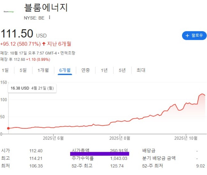Viewport: 207px width, 175px height.
Task: Switch to the 연중 year-to-date tab
Action: [85, 70]
